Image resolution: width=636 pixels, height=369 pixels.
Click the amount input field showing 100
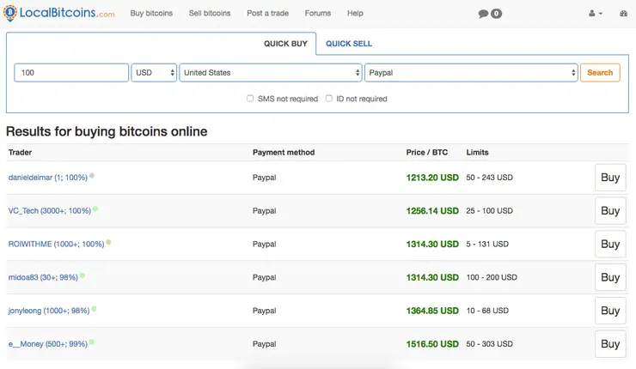tap(71, 73)
